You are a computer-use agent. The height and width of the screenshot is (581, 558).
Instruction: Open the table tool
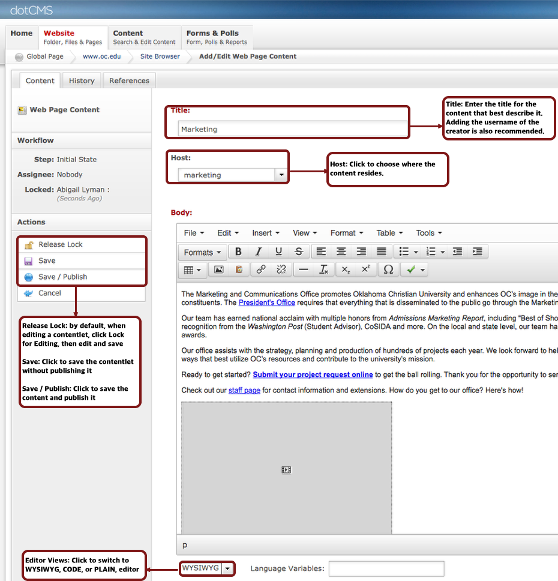[x=192, y=270]
